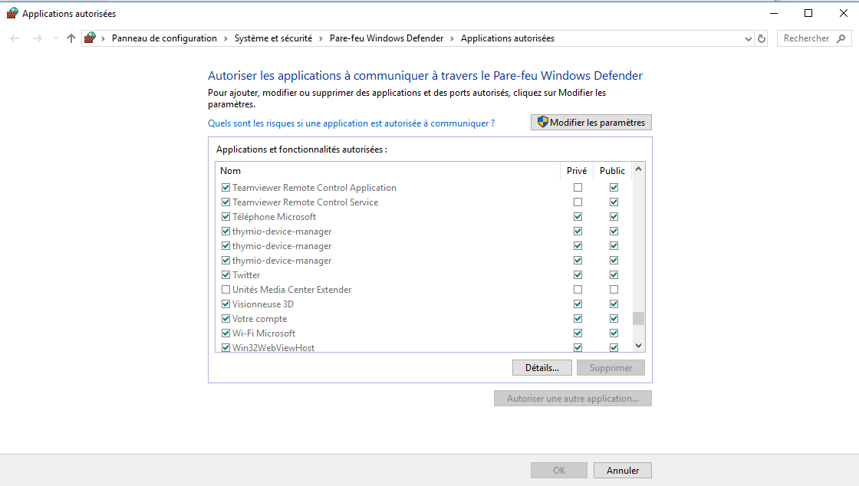Disable Public for Twitter
The height and width of the screenshot is (486, 859).
tap(614, 274)
